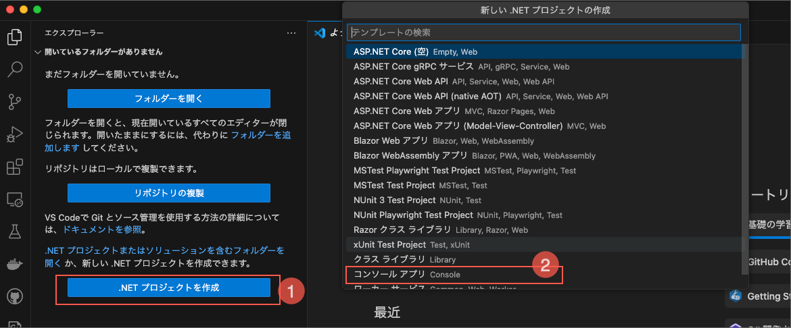Select ASP.NET Core Web API (native AOT)
This screenshot has height=328, width=791.
(544, 97)
